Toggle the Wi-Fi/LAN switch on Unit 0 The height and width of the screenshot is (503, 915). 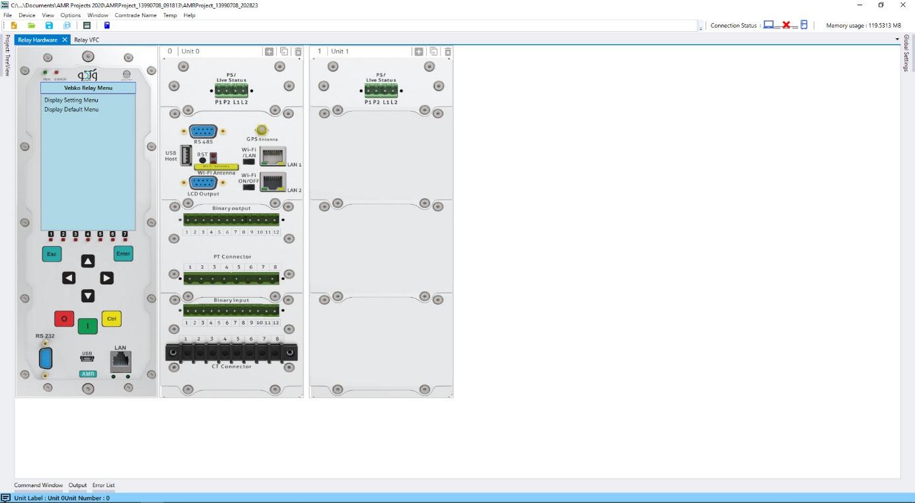[x=249, y=161]
